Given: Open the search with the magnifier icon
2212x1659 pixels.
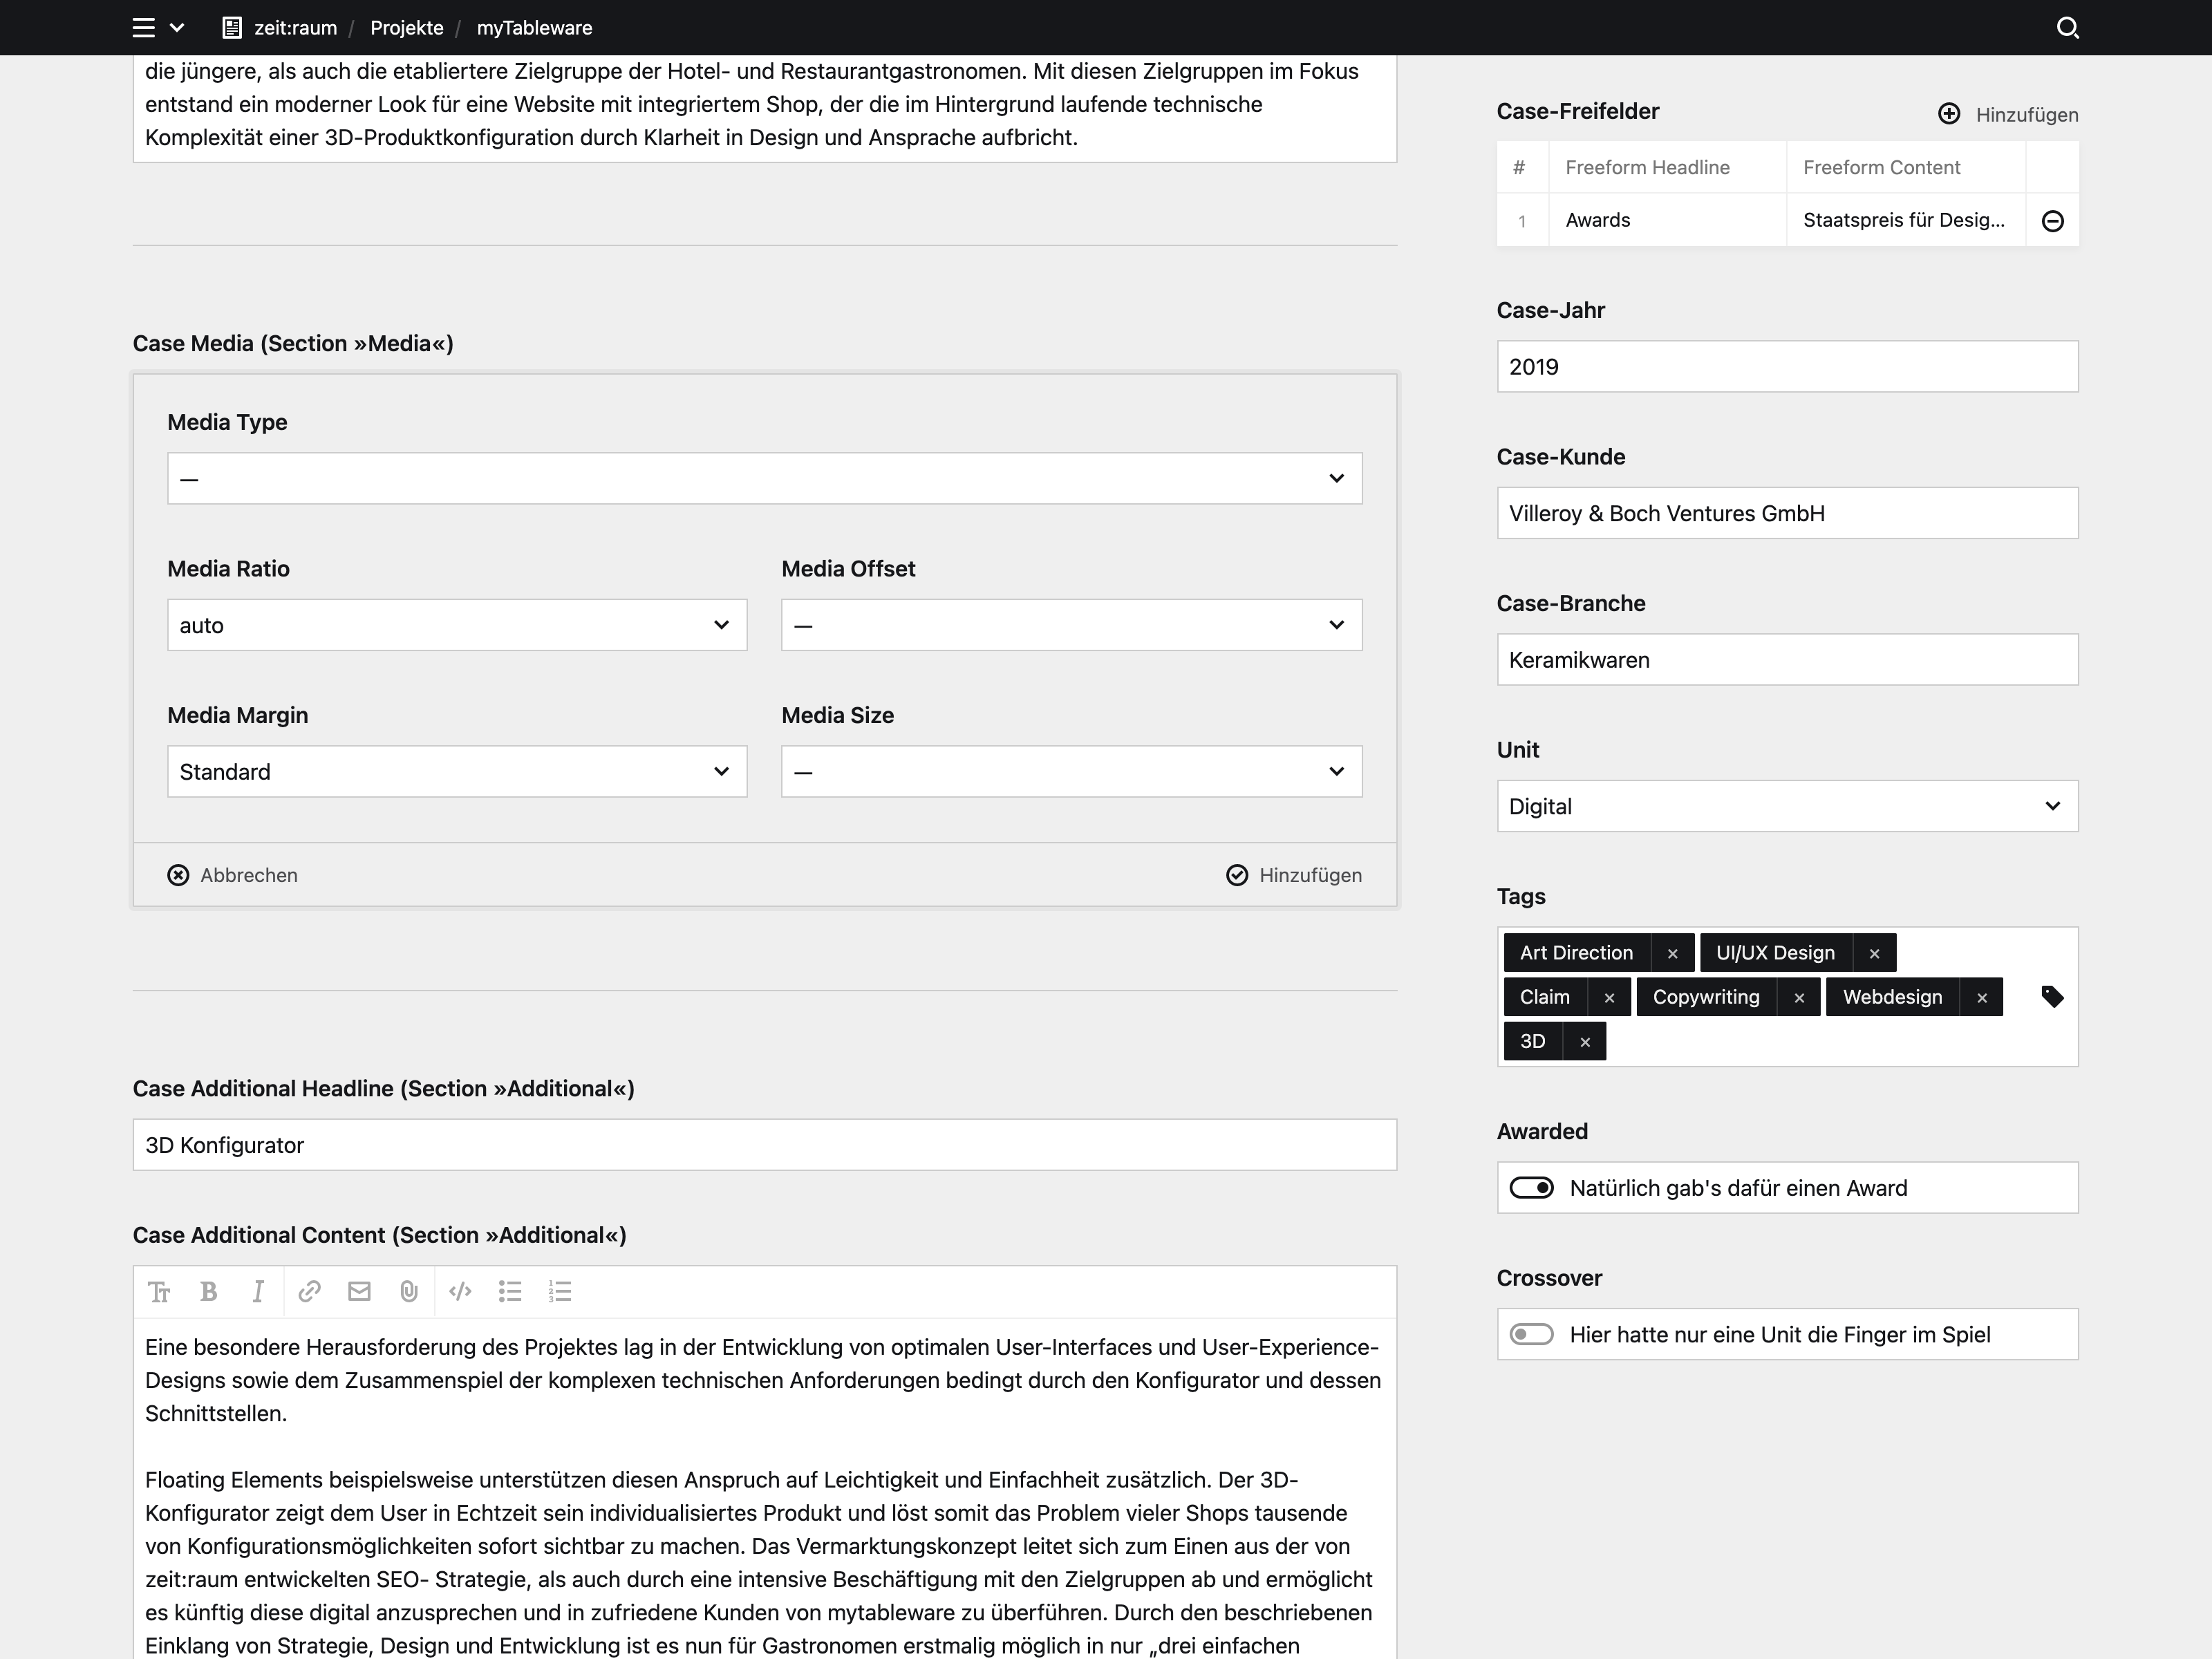Looking at the screenshot, I should [x=2068, y=27].
